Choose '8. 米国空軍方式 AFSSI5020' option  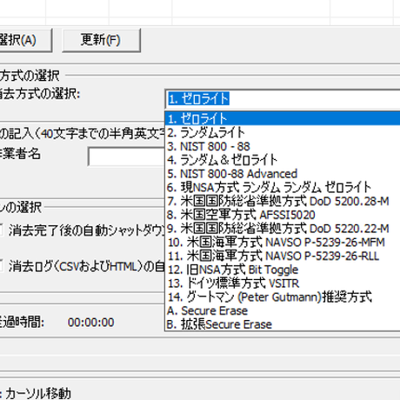(283, 215)
